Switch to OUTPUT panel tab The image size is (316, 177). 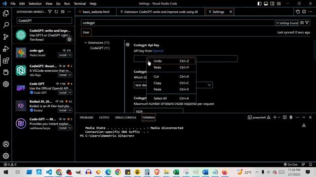pos(104,118)
